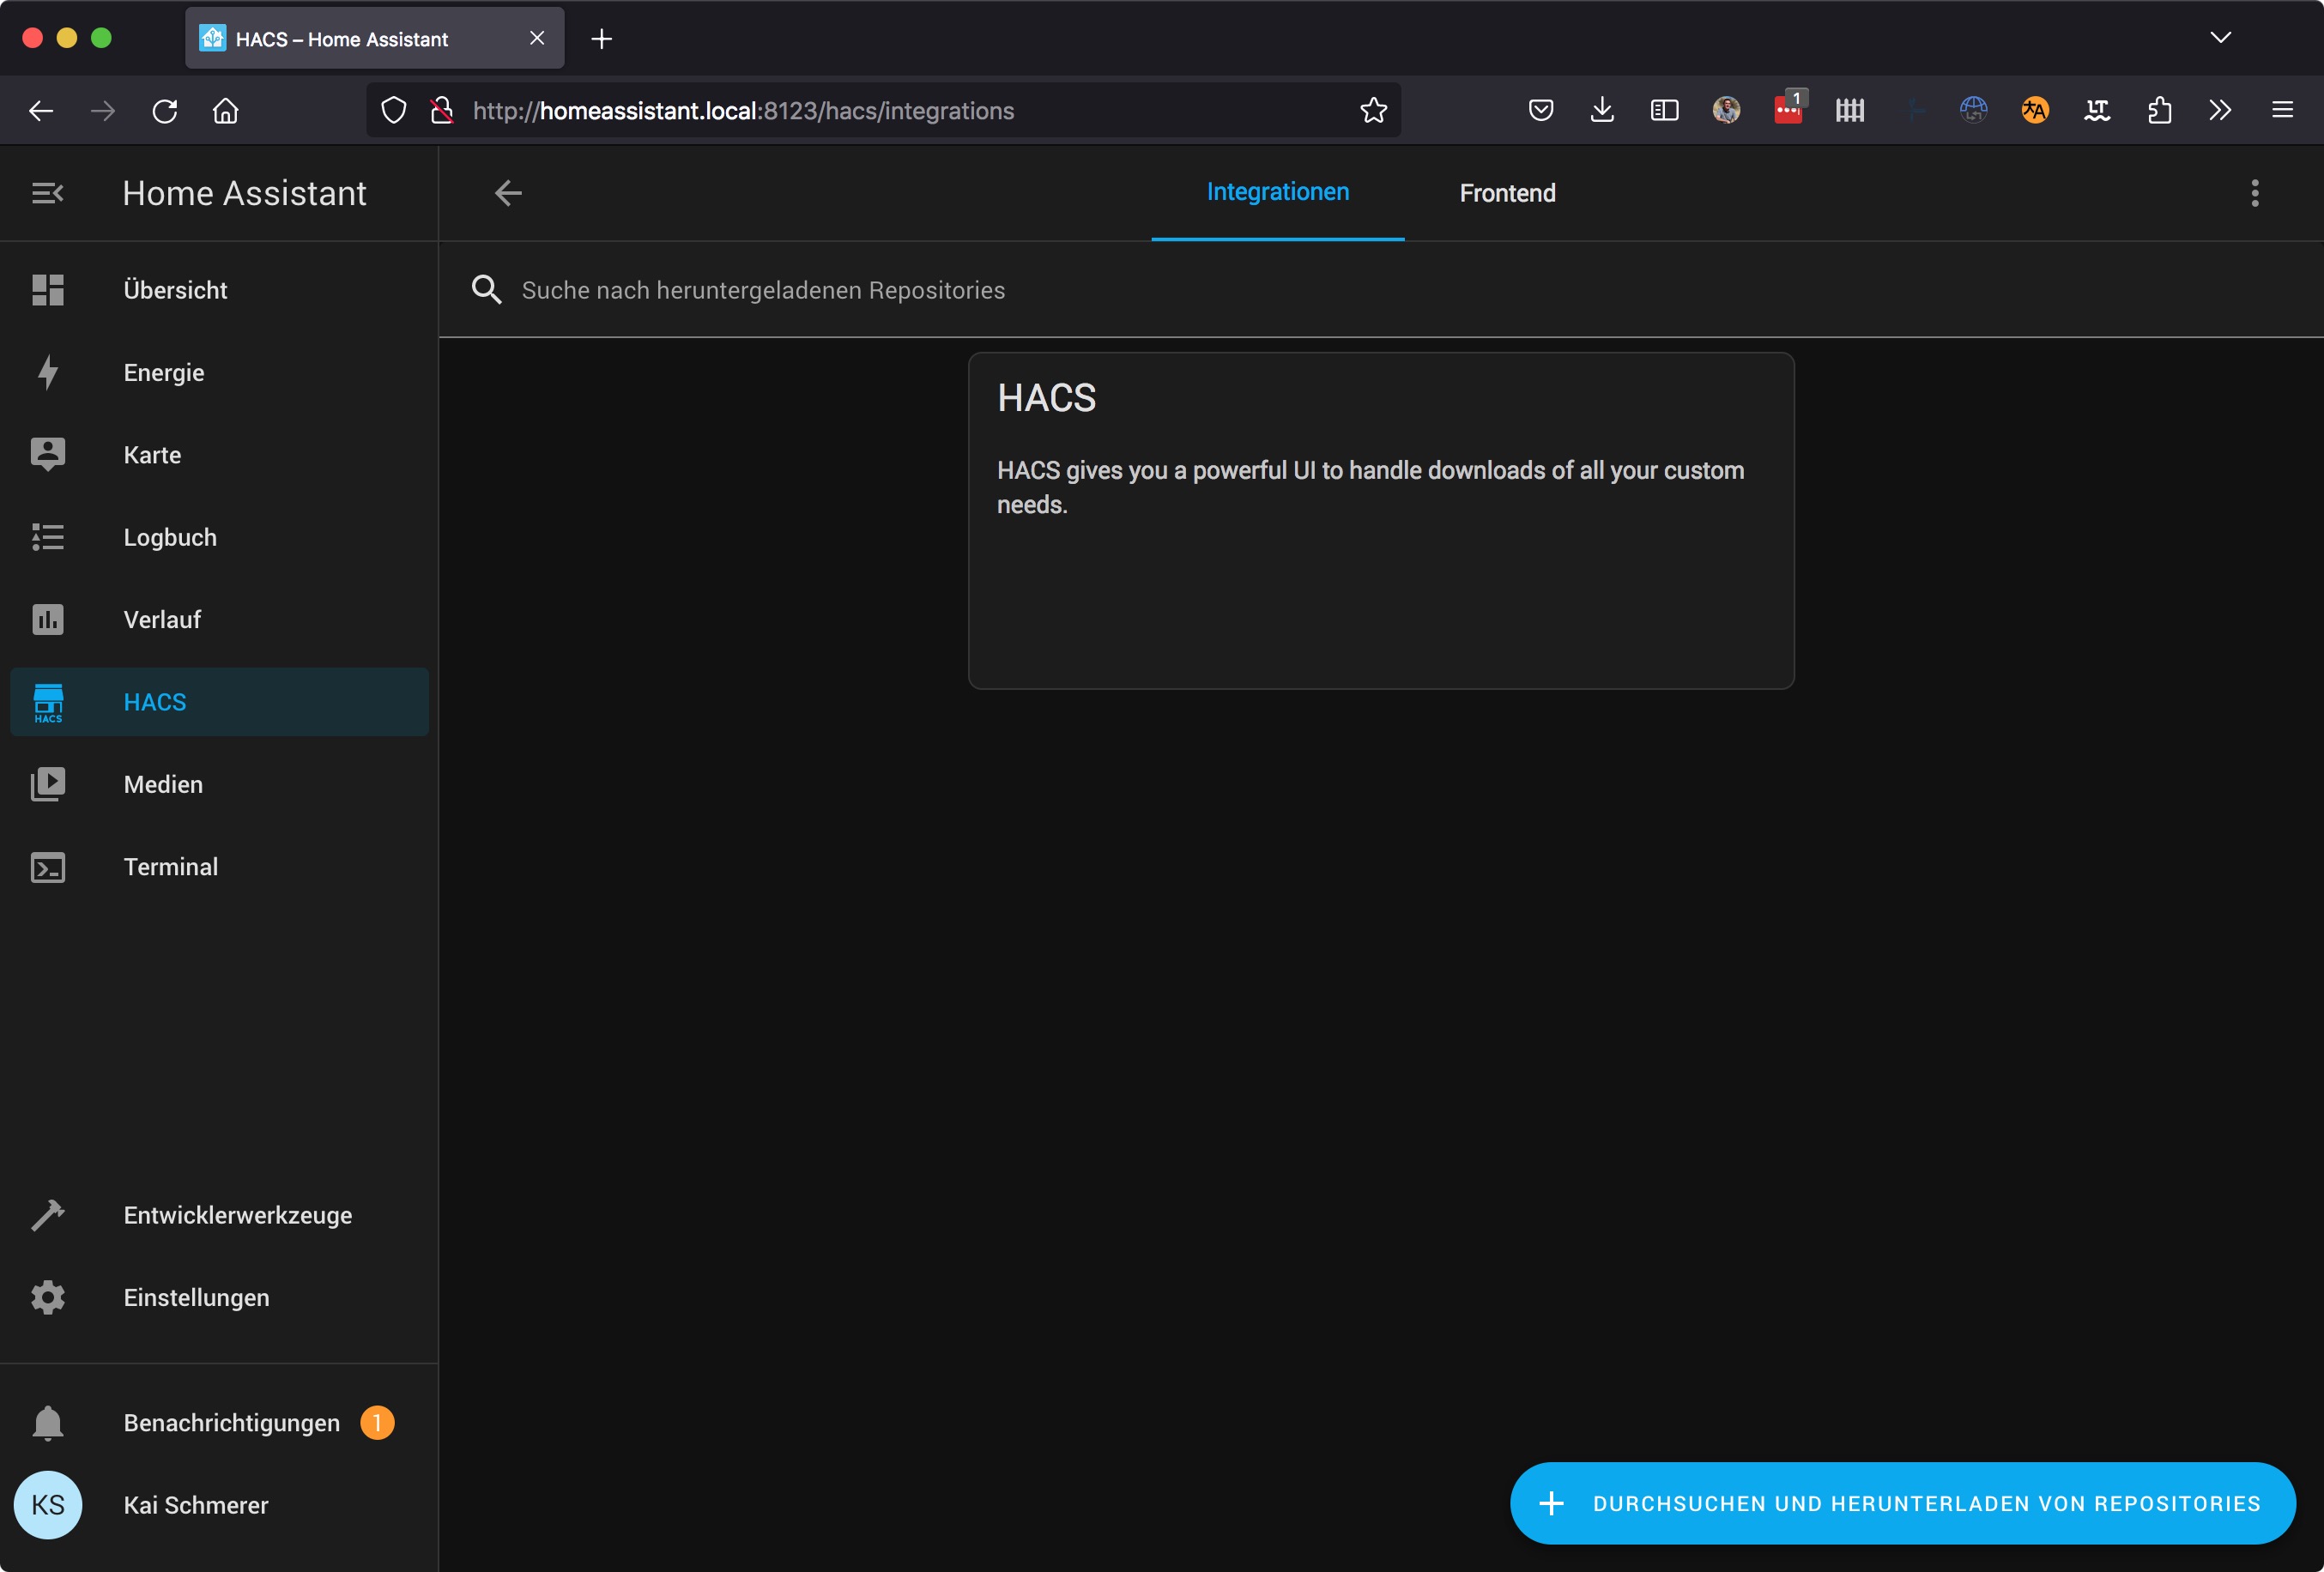The image size is (2324, 1572).
Task: Click the Einstellungen gear icon
Action: [48, 1297]
